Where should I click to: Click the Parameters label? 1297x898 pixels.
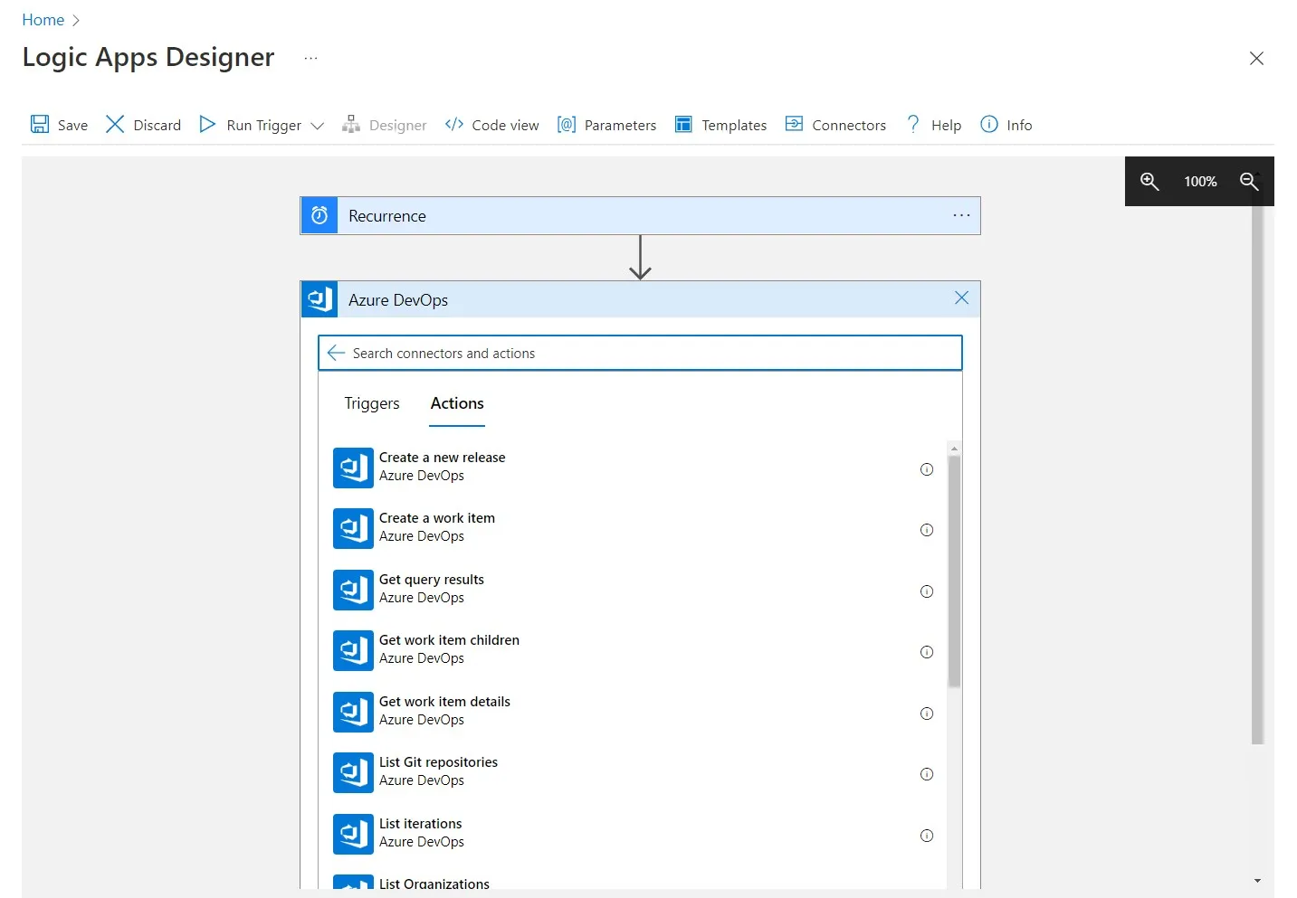[620, 126]
